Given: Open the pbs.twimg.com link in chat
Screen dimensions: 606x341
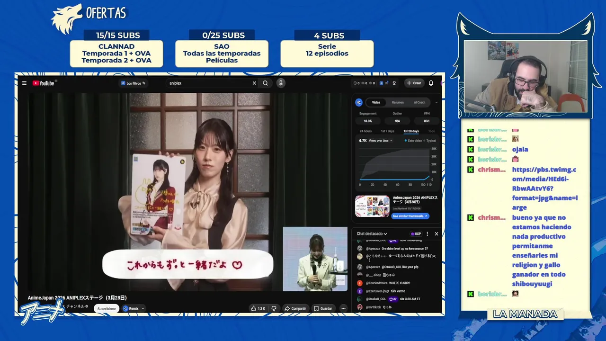Looking at the screenshot, I should click(544, 188).
